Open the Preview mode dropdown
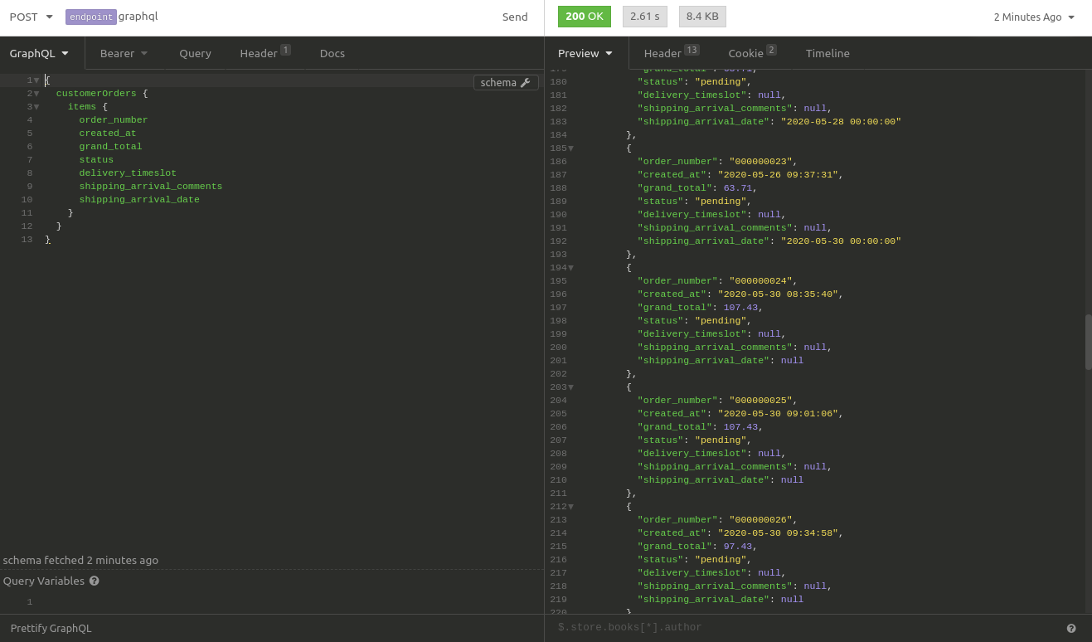The height and width of the screenshot is (642, 1092). pos(585,53)
